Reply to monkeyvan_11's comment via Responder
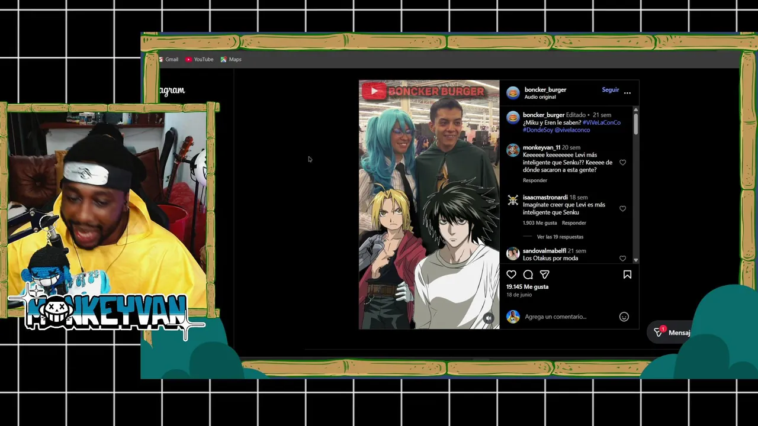 tap(535, 180)
